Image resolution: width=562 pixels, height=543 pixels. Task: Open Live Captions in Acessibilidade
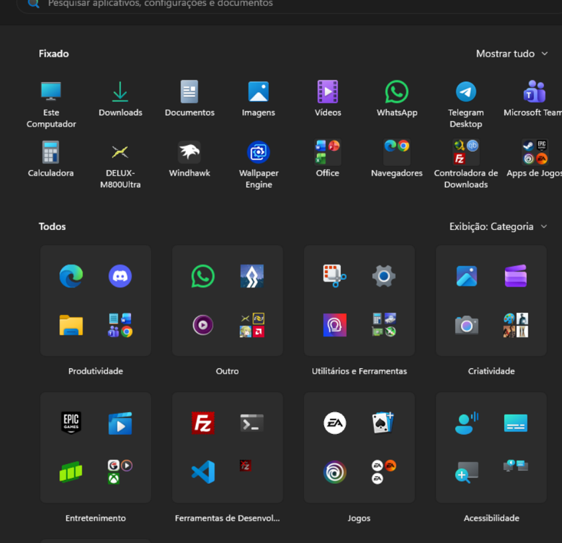tap(515, 423)
